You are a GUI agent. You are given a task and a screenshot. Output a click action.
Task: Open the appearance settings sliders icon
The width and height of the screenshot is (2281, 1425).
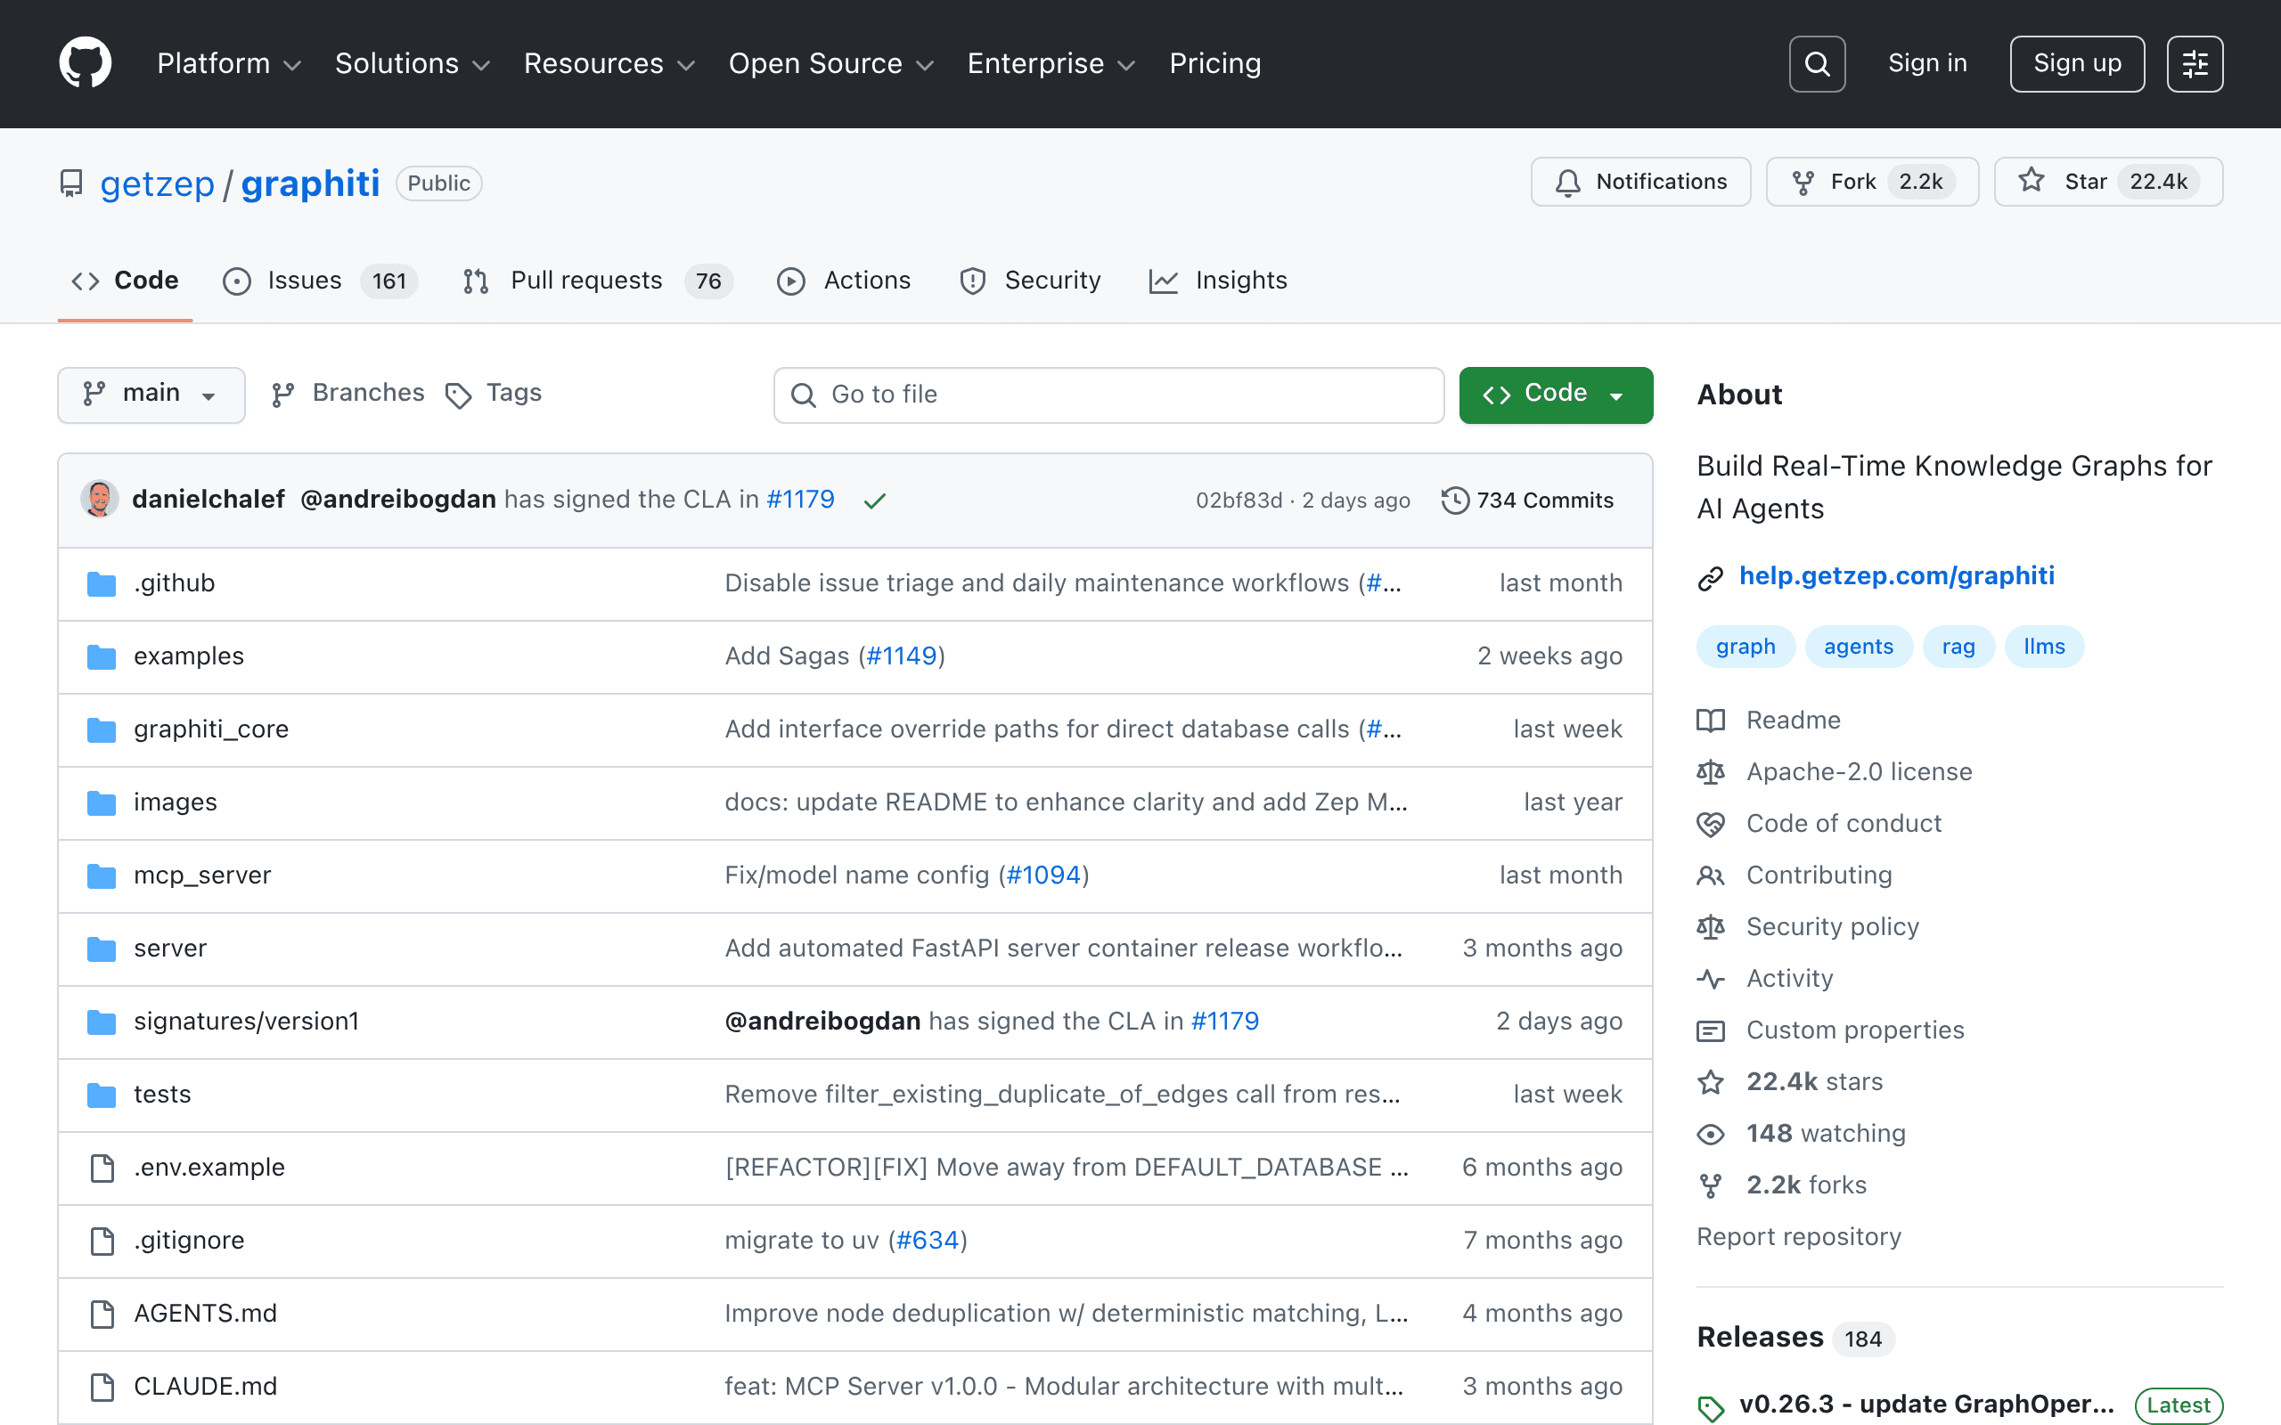(2195, 64)
